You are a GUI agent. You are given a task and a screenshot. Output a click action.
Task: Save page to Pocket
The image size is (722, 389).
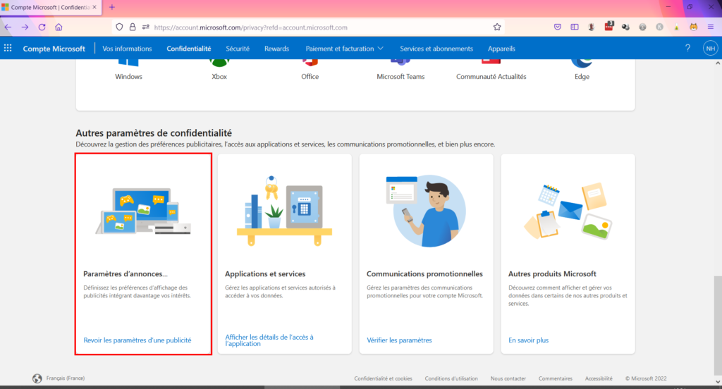(x=558, y=27)
